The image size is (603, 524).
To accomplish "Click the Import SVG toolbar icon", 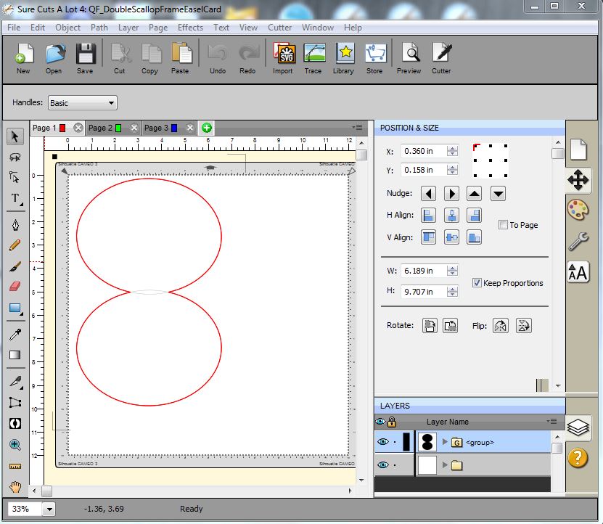I will 282,55.
